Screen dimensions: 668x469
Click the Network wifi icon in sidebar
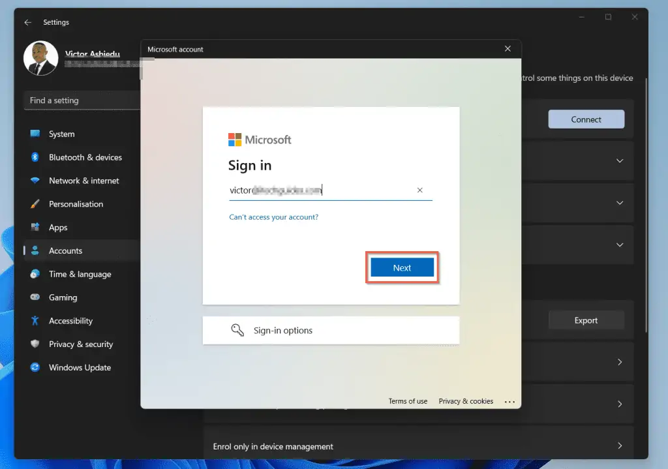tap(35, 181)
